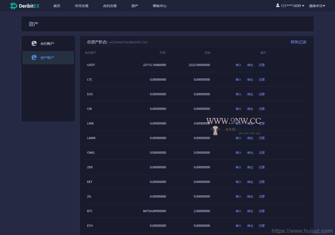
Task: Click 记录 in the LAMB row
Action: pos(262,138)
